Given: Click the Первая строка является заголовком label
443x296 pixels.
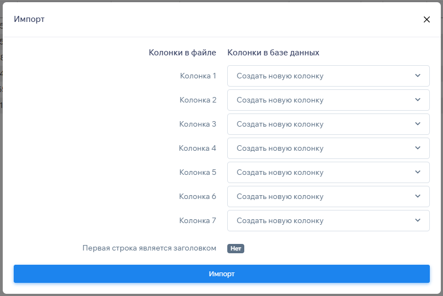Looking at the screenshot, I should pyautogui.click(x=149, y=248).
